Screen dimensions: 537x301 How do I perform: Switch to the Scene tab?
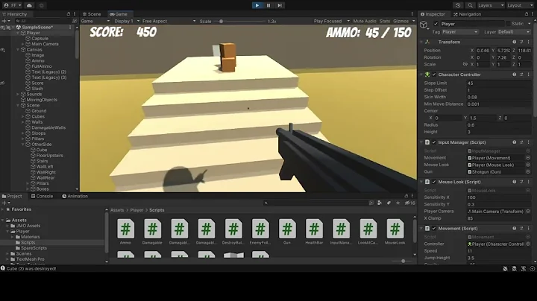coord(92,14)
